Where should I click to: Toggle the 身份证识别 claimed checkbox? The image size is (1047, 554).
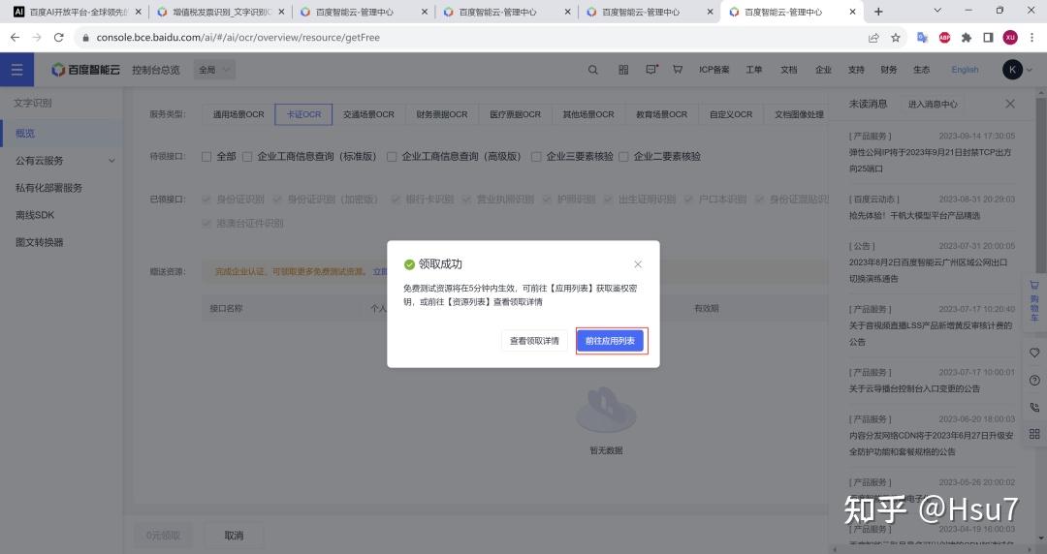(x=206, y=199)
